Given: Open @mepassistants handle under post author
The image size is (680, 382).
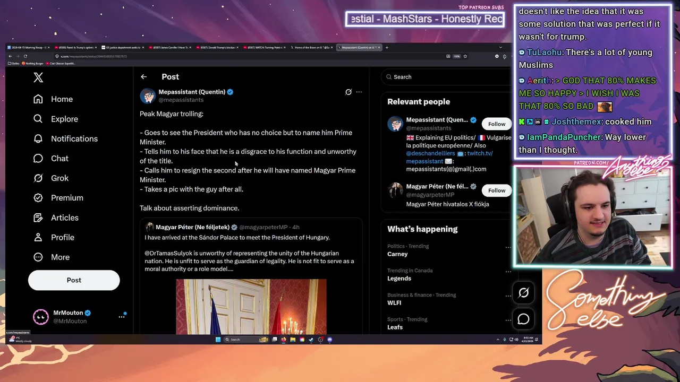Looking at the screenshot, I should click(181, 100).
